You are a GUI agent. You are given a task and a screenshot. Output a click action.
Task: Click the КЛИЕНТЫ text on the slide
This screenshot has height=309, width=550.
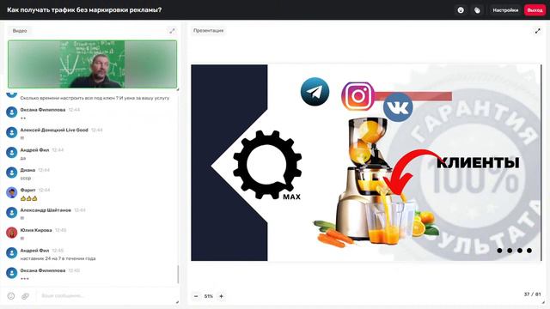tap(478, 162)
